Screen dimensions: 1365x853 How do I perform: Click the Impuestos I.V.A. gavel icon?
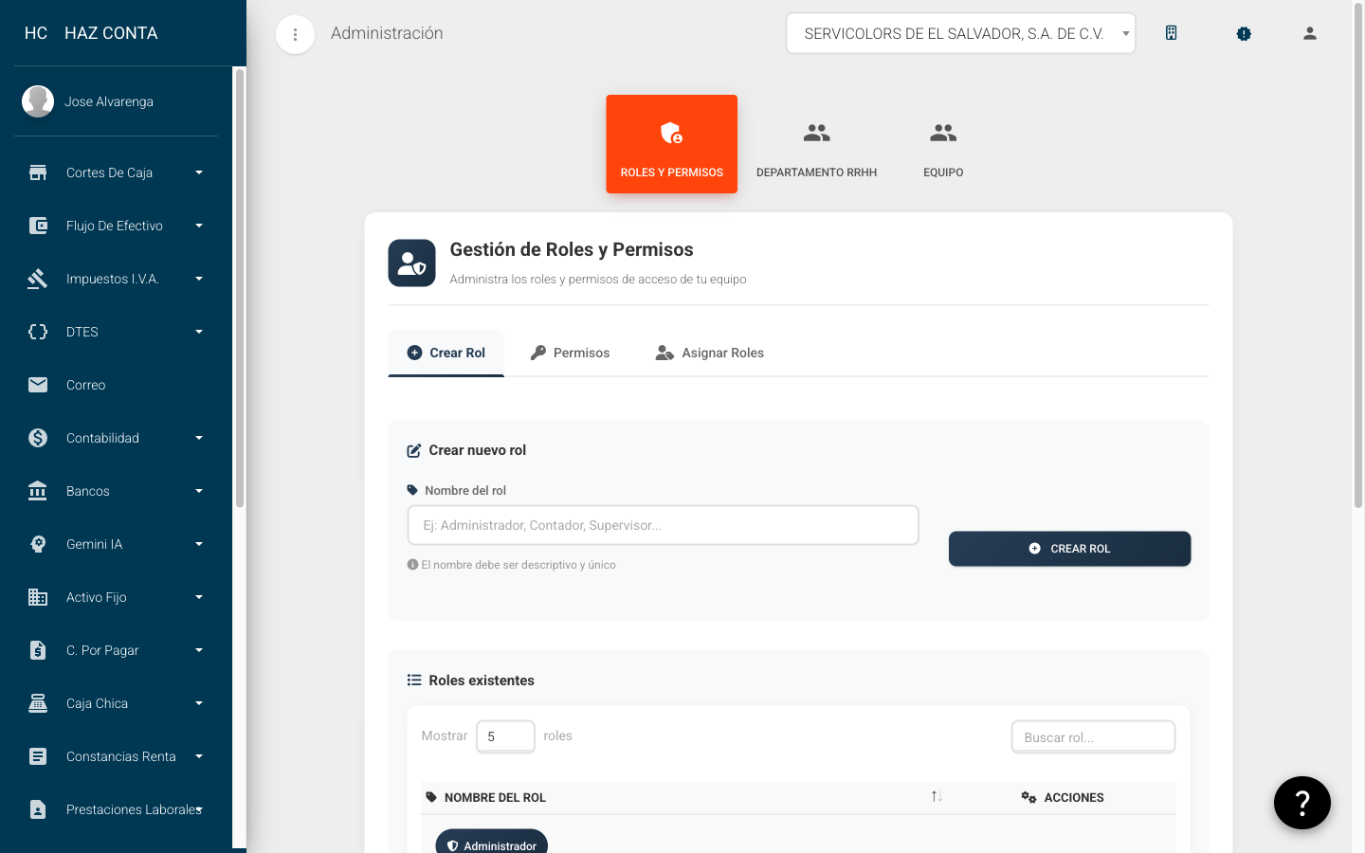pyautogui.click(x=38, y=279)
